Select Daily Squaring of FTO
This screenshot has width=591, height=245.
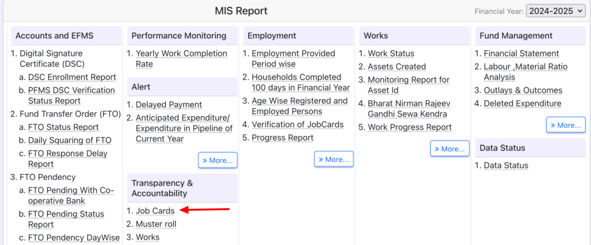[70, 140]
